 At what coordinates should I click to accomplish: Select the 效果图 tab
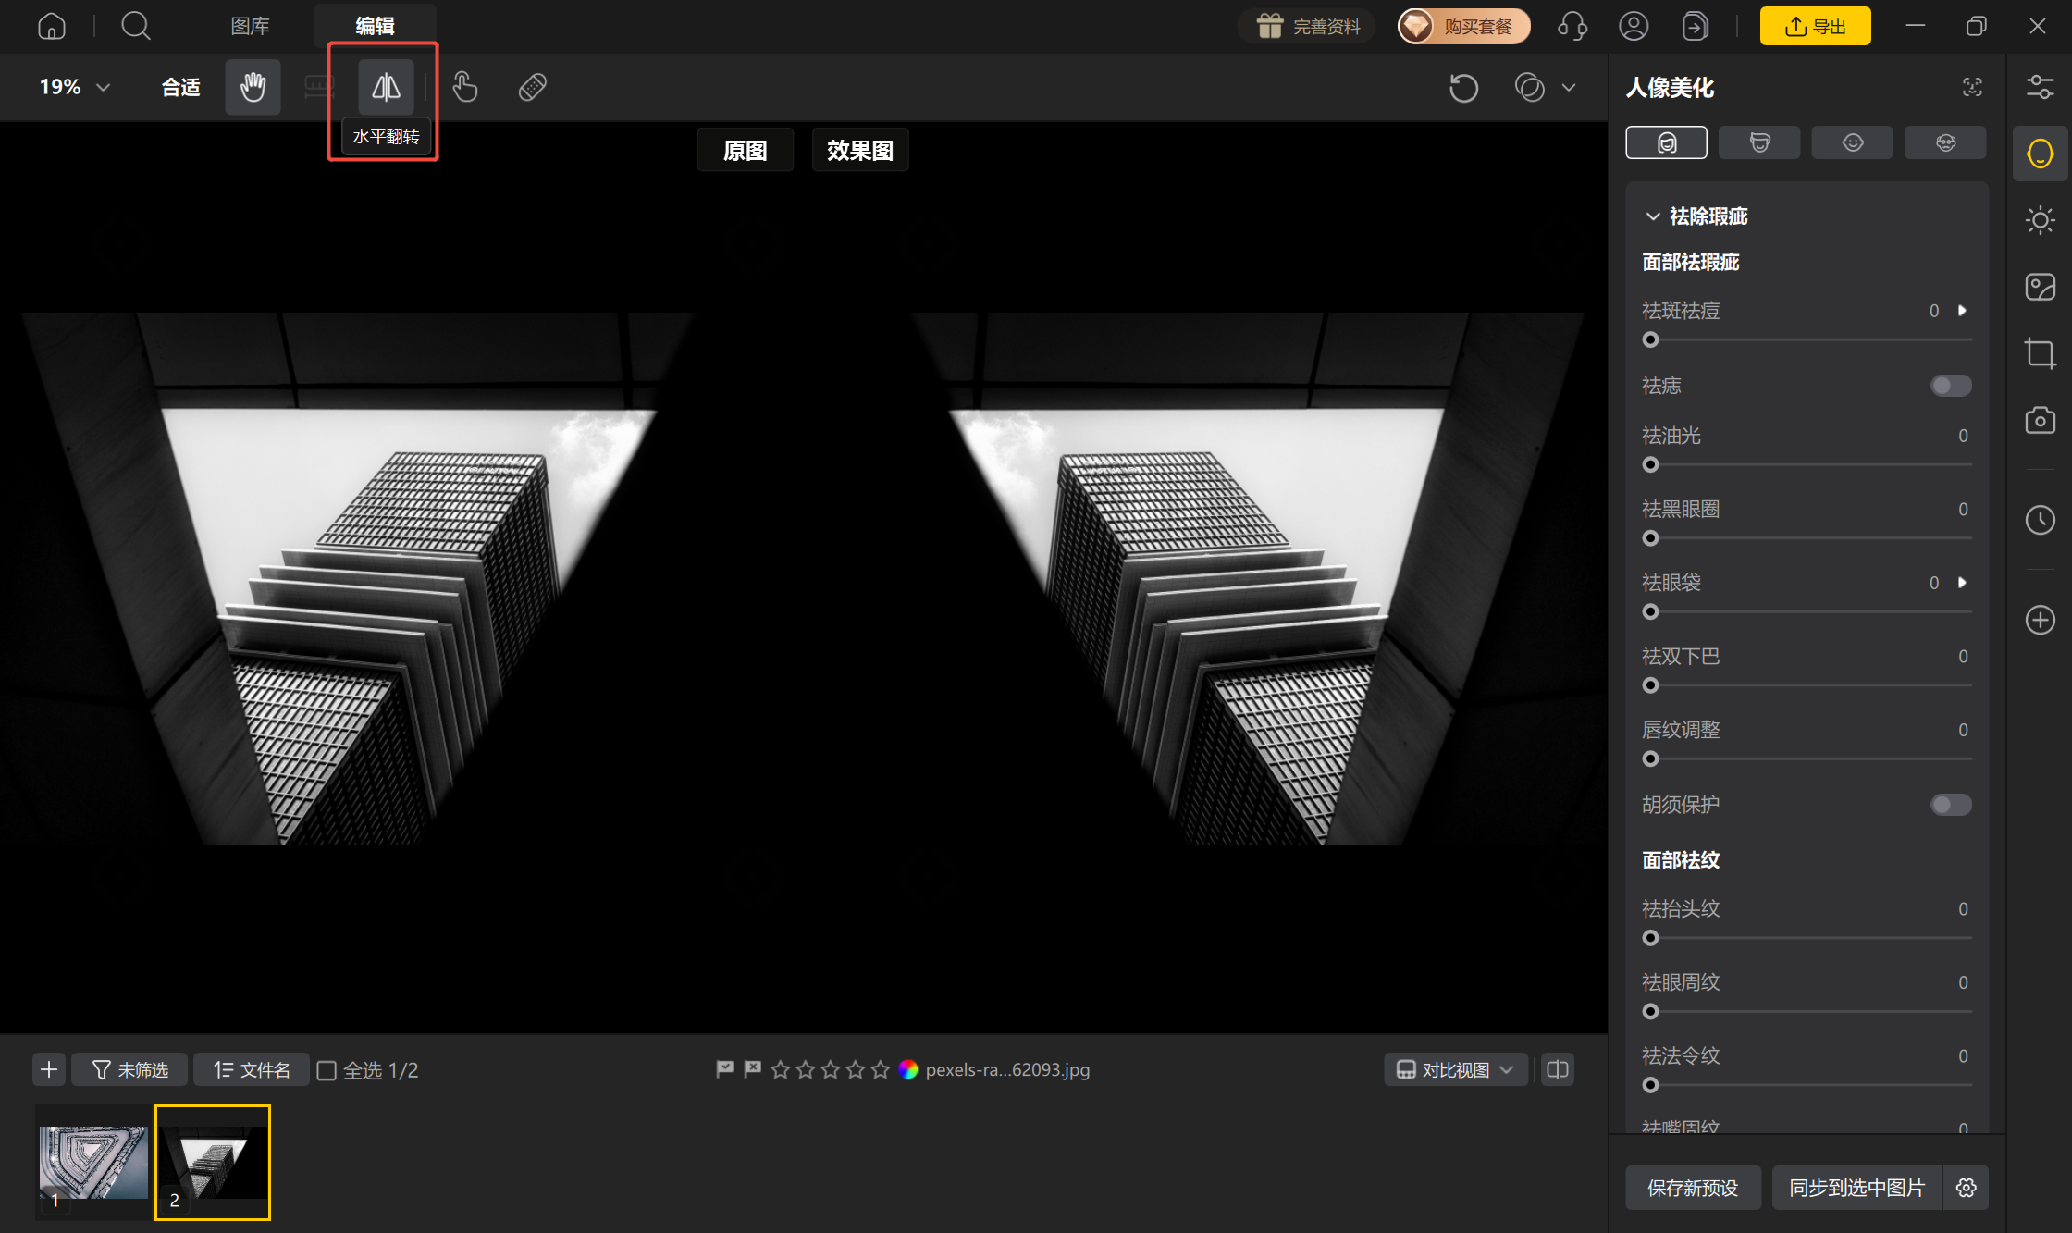[x=860, y=150]
